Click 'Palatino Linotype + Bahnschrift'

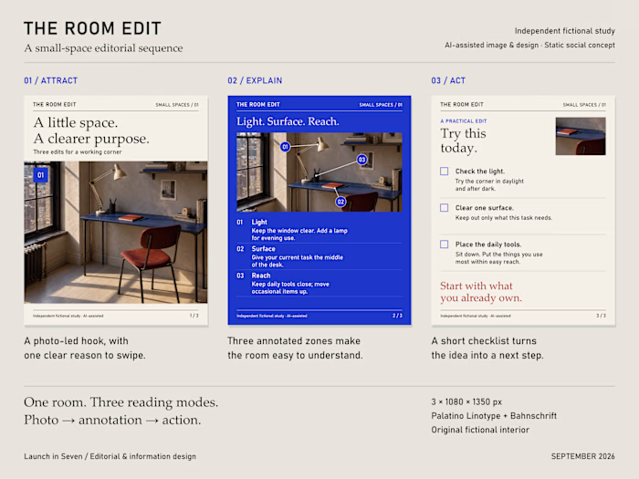click(494, 416)
